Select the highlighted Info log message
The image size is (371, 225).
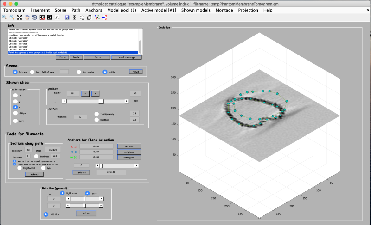click(x=73, y=52)
